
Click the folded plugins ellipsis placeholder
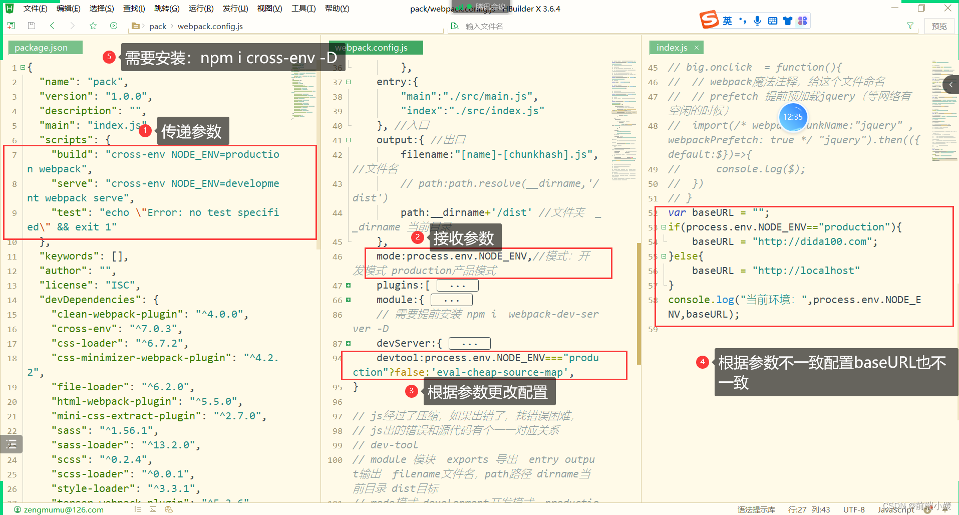[x=458, y=286]
